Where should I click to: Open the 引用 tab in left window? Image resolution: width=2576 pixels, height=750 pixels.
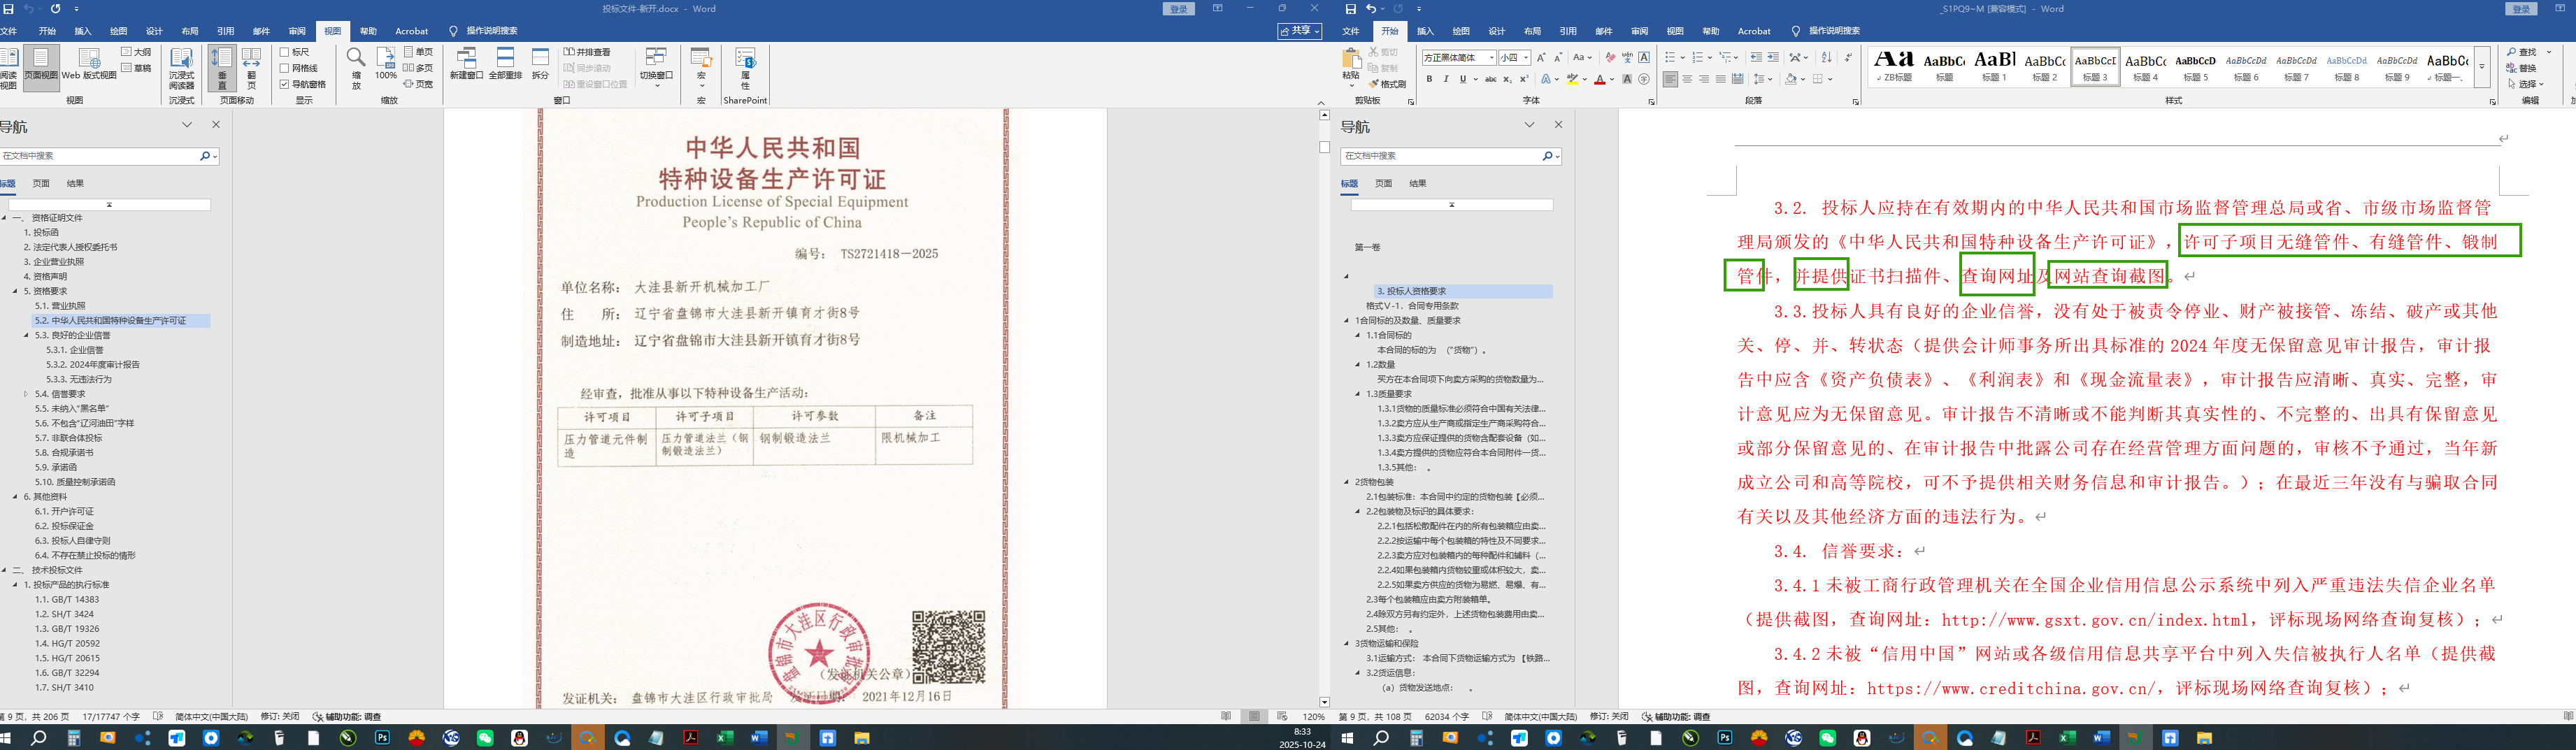click(226, 31)
